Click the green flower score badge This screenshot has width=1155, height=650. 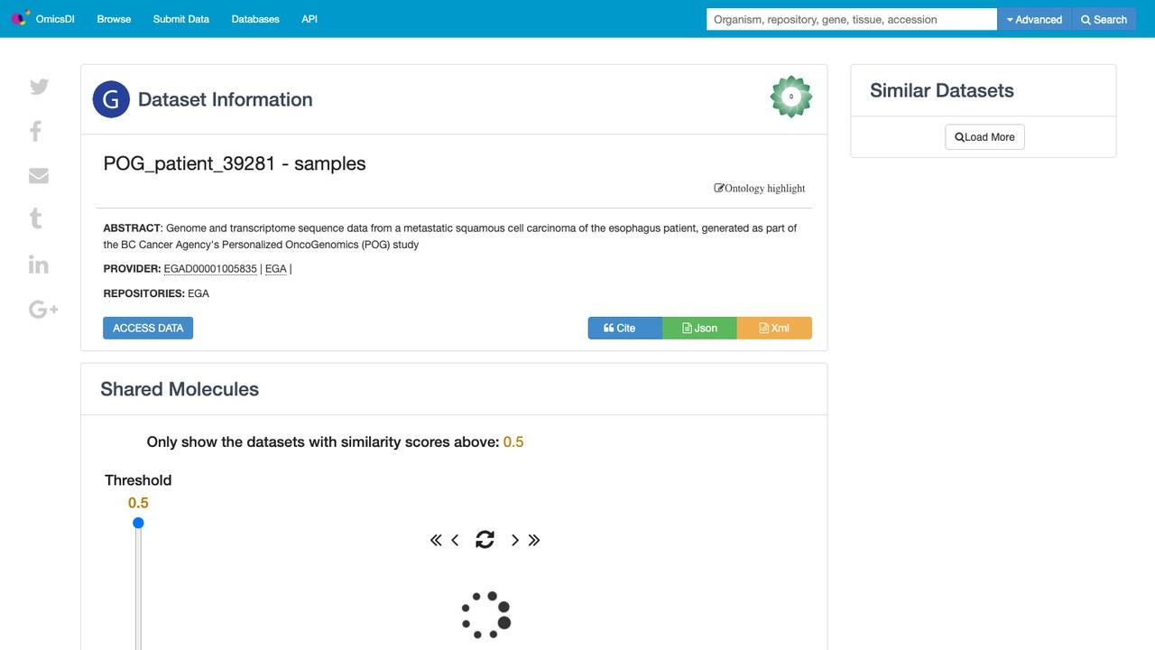pyautogui.click(x=791, y=97)
